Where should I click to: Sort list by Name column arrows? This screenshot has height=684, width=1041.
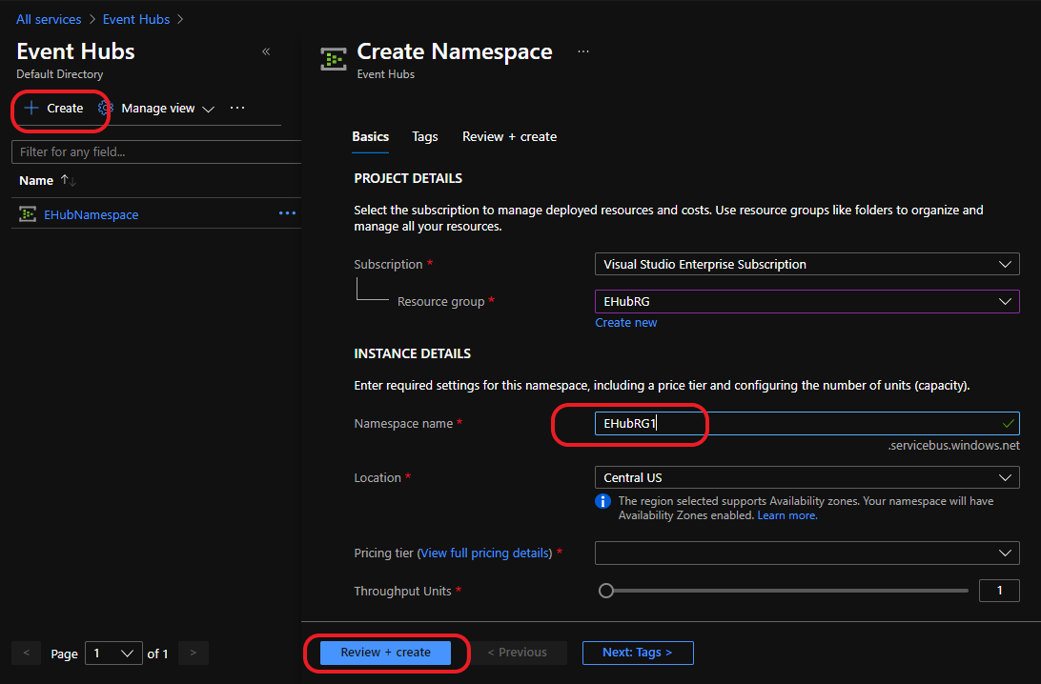[68, 180]
